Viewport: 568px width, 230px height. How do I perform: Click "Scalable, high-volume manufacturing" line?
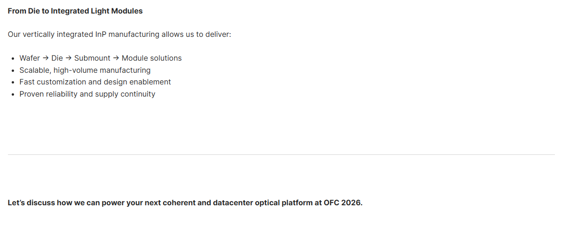pos(85,70)
